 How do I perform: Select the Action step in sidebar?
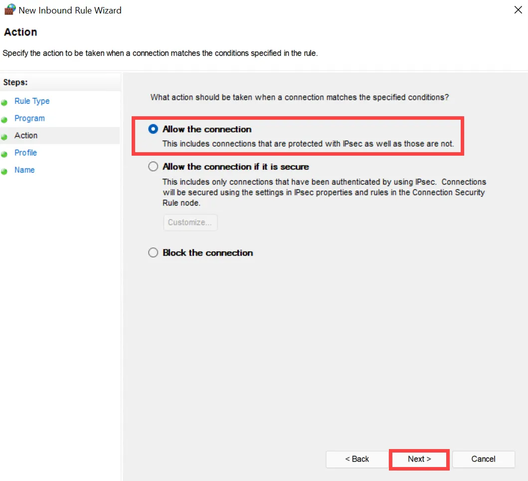pyautogui.click(x=26, y=136)
